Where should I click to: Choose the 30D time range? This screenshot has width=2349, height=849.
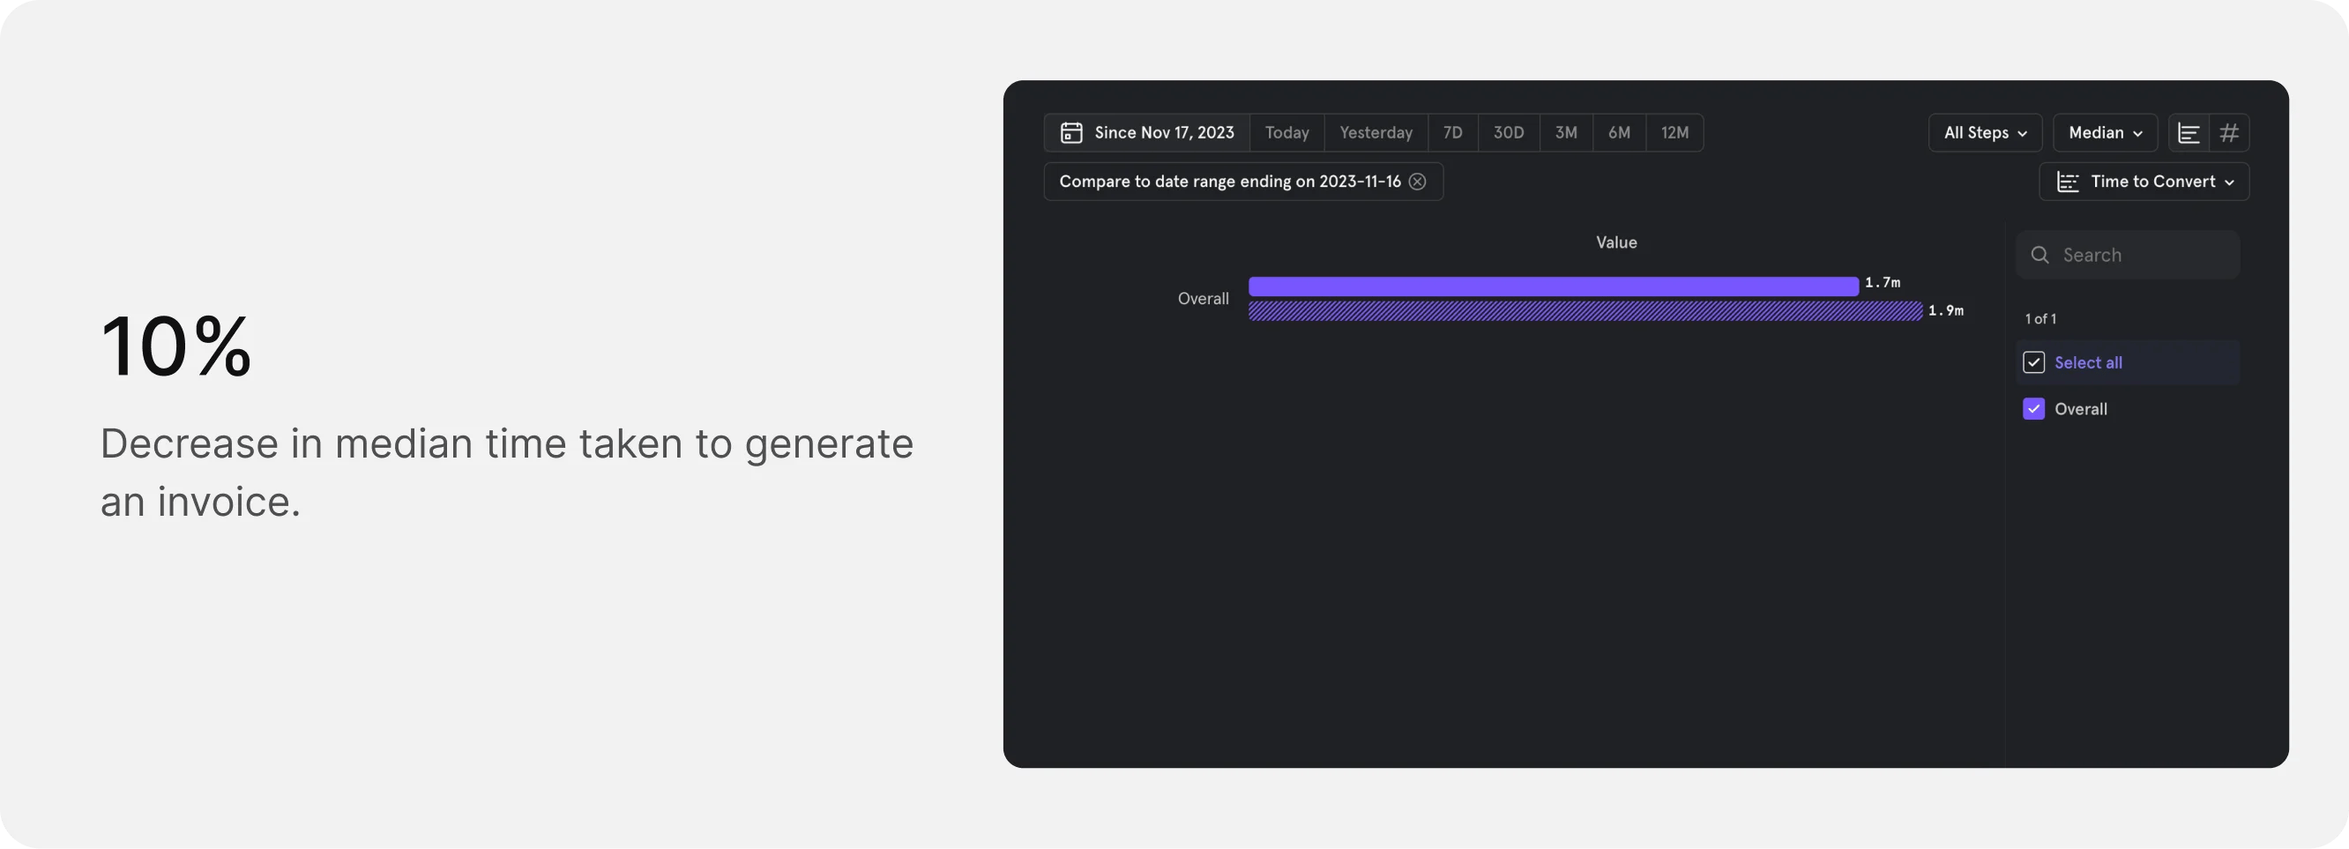point(1509,133)
